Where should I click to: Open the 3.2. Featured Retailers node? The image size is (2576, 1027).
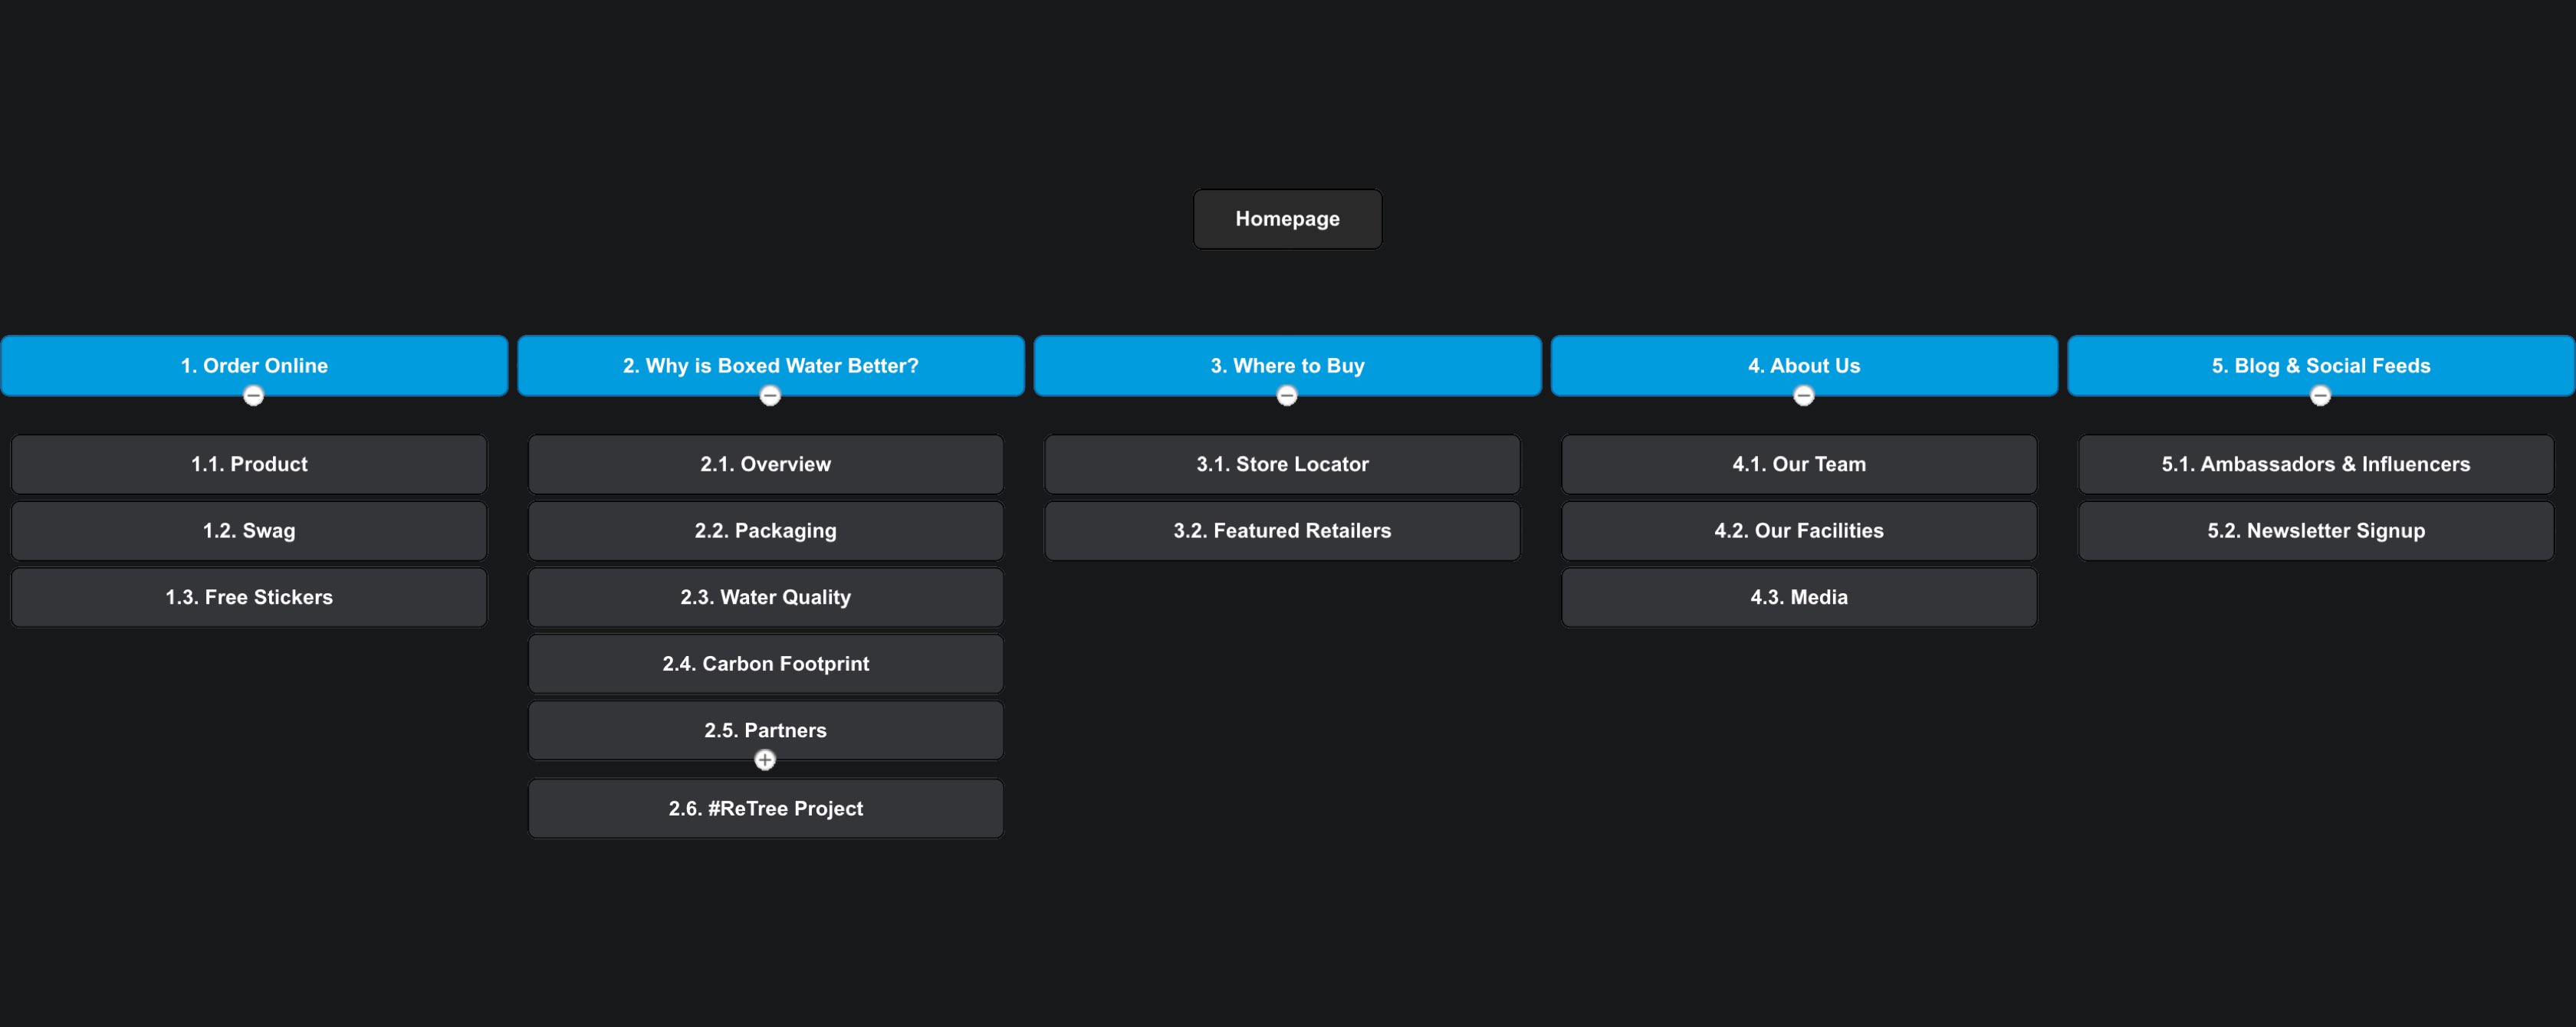pyautogui.click(x=1282, y=531)
